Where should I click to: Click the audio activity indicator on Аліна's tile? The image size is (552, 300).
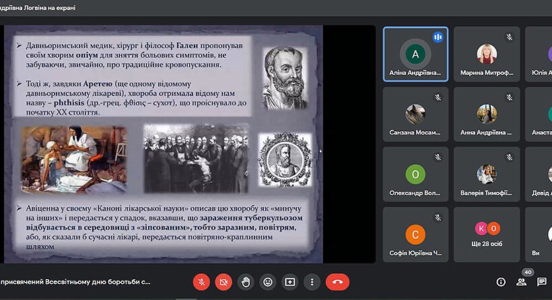438,37
